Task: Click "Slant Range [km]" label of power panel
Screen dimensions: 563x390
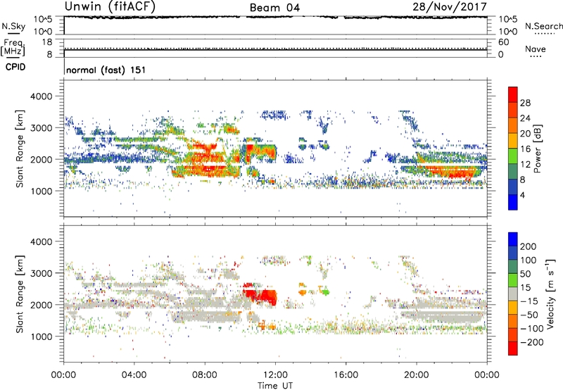Action: click(x=20, y=149)
